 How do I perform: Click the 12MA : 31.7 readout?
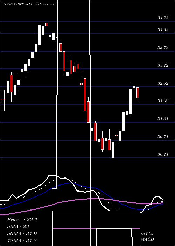pyautogui.click(x=22, y=240)
